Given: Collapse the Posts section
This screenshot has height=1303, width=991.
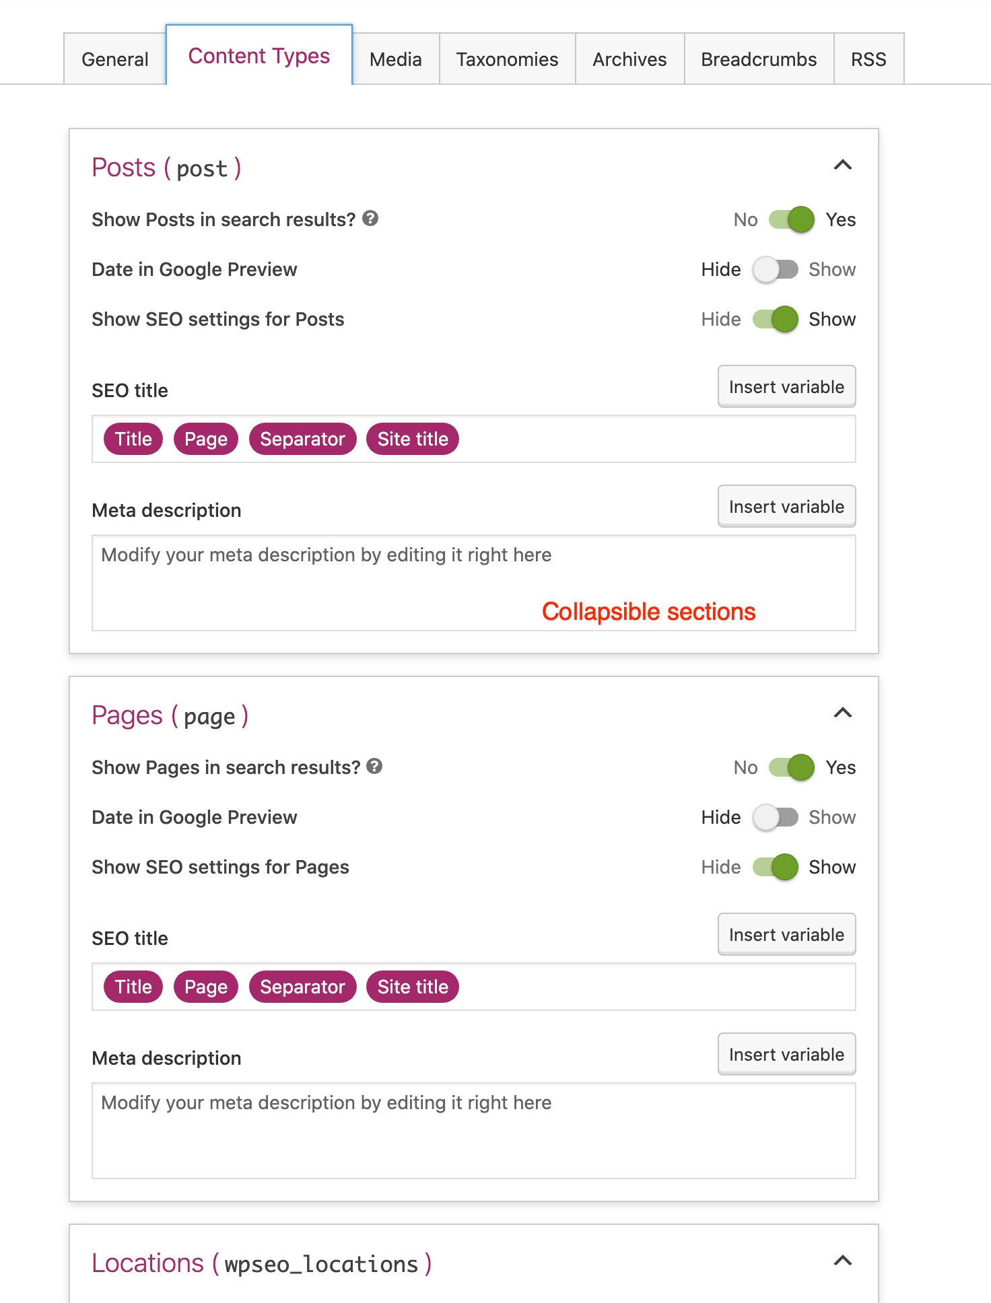Looking at the screenshot, I should tap(843, 165).
